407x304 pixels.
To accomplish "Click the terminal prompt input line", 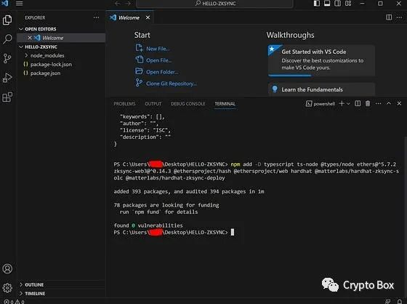I will [x=174, y=232].
